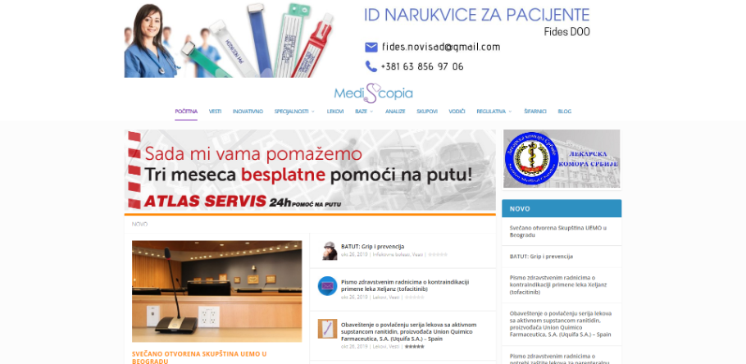Click Vesti category under ranitidin article

tap(394, 347)
